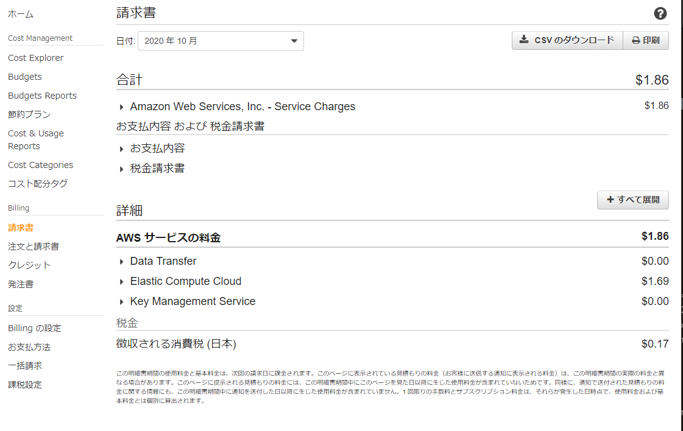Click the Elastic Compute Cloud amount $1.69
This screenshot has height=431, width=683.
pos(655,281)
